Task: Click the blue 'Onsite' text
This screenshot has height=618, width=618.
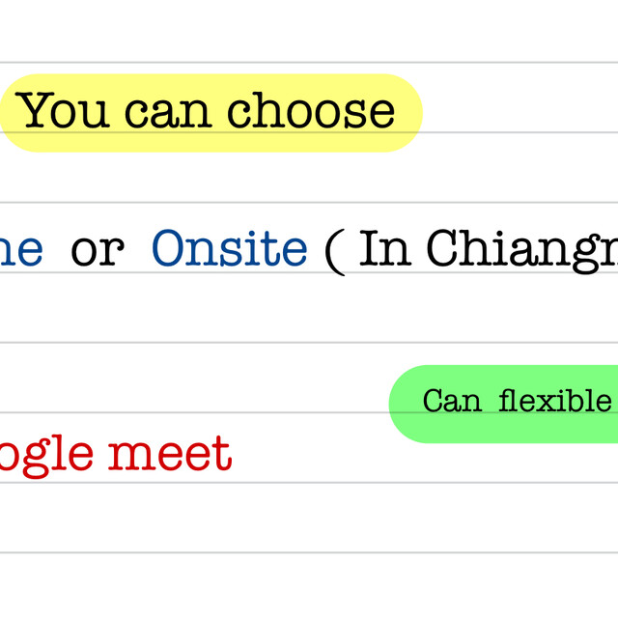Action: coord(229,249)
